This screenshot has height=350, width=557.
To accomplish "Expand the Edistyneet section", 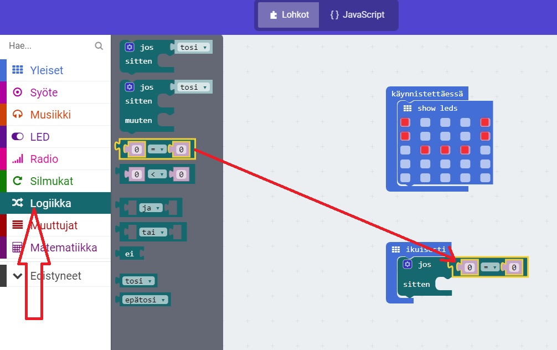I will (x=55, y=276).
